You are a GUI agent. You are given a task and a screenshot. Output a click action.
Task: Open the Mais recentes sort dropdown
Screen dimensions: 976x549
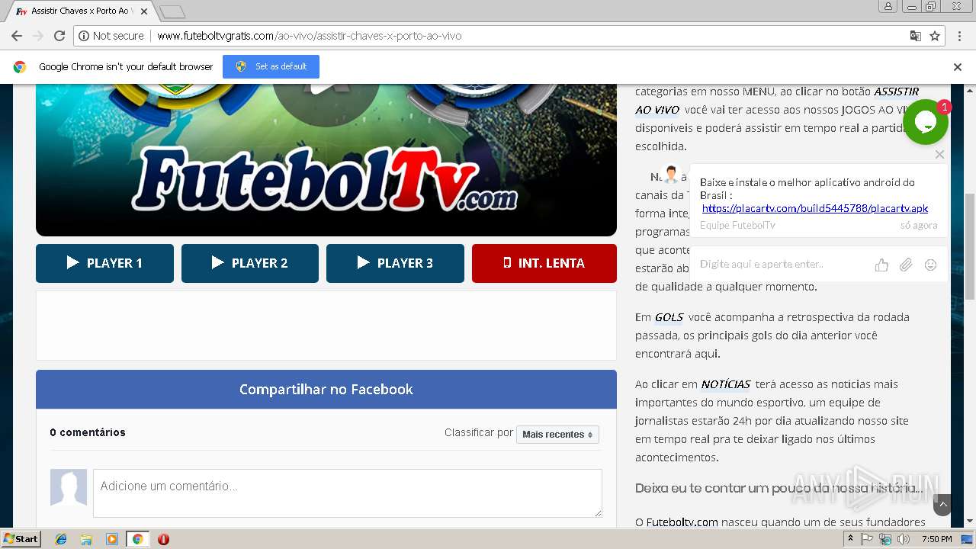pos(557,434)
